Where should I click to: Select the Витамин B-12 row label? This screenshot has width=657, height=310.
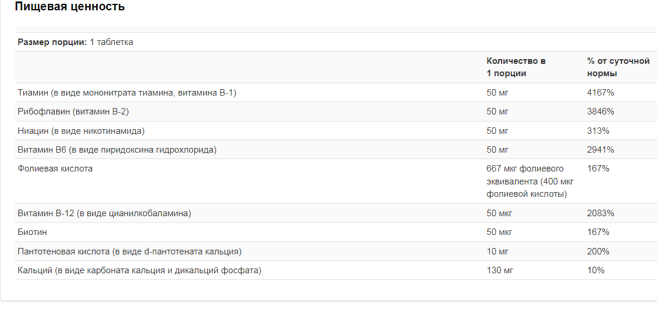[105, 213]
